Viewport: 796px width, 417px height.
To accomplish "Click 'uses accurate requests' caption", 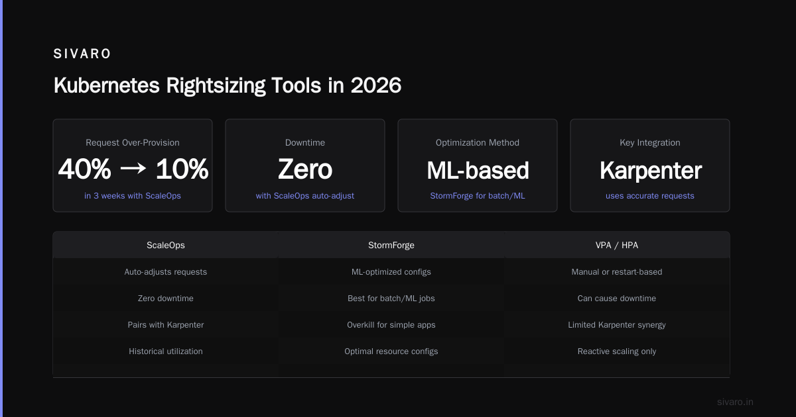I will pos(650,196).
